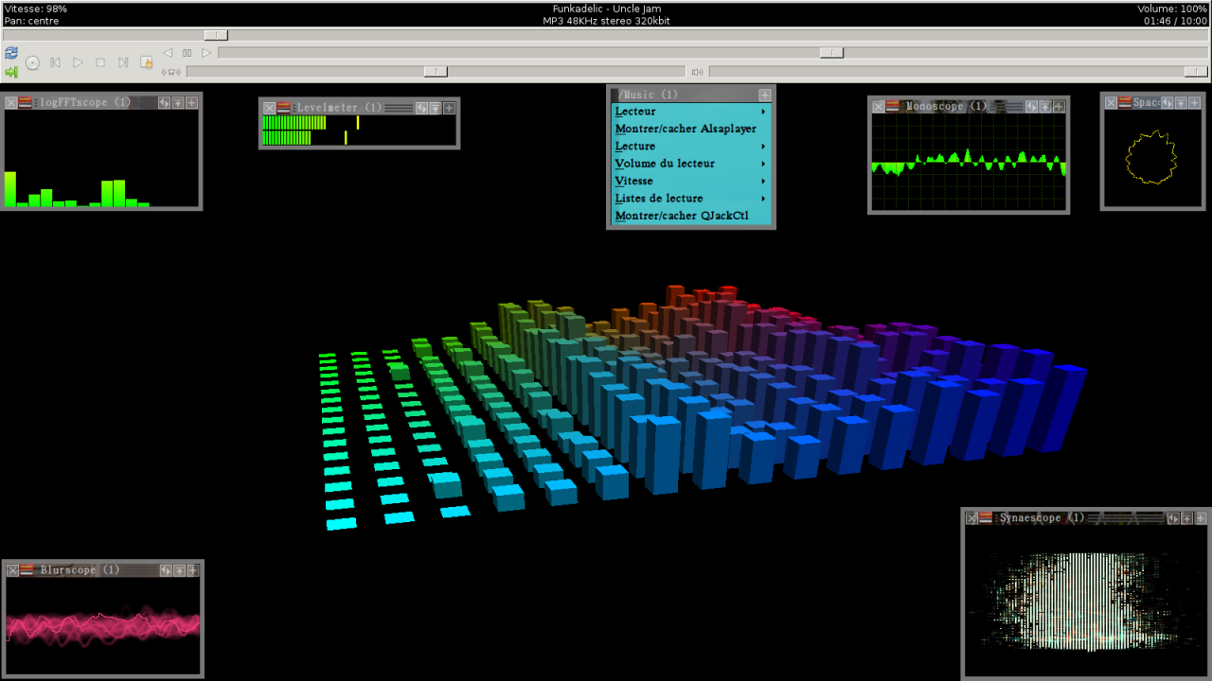Open the CD player icon
Image resolution: width=1212 pixels, height=681 pixels.
pos(32,62)
